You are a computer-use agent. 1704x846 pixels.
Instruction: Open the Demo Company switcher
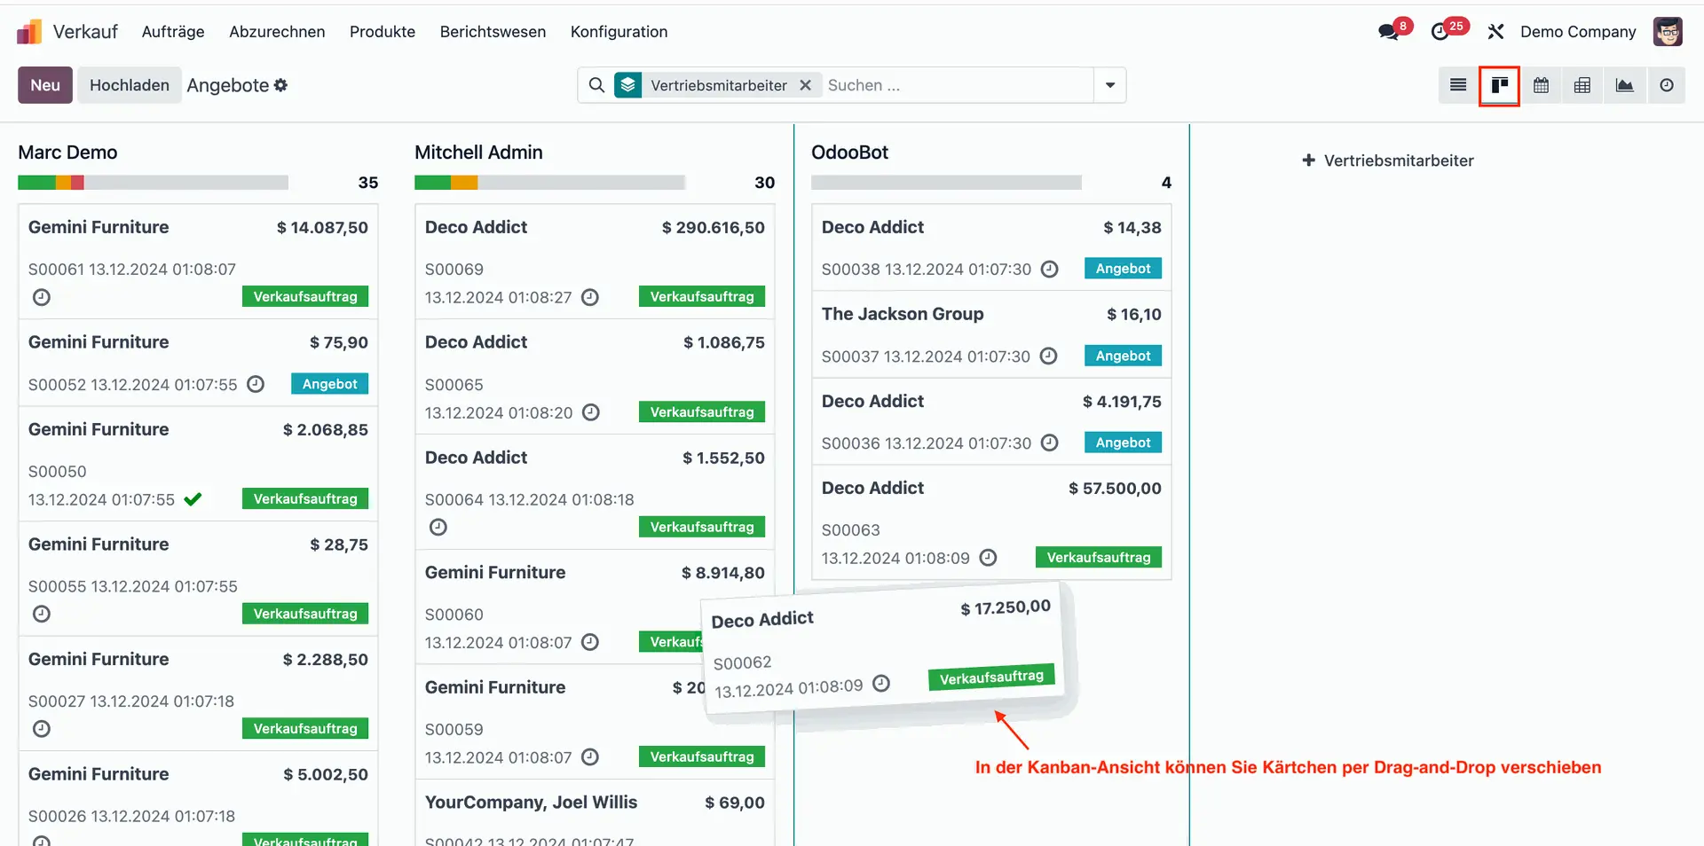[x=1578, y=32]
